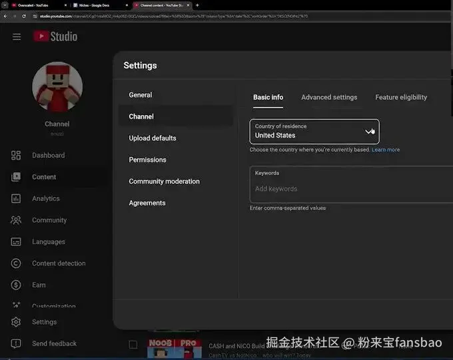The image size is (453, 360).
Task: Switch to Advanced settings tab
Action: click(x=329, y=97)
